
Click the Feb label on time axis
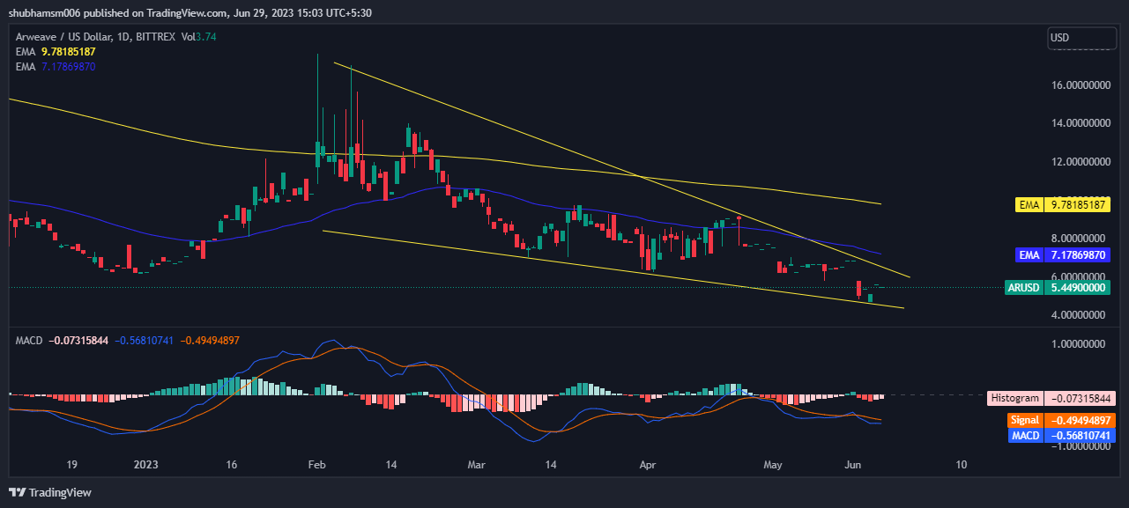(x=317, y=464)
